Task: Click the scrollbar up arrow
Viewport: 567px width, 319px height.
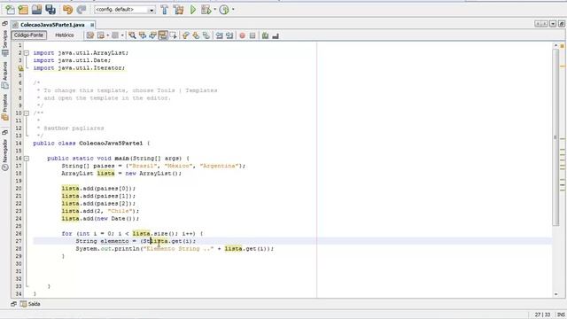Action: coord(555,45)
